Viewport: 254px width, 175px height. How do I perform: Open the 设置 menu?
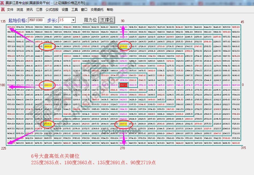click(x=64, y=9)
